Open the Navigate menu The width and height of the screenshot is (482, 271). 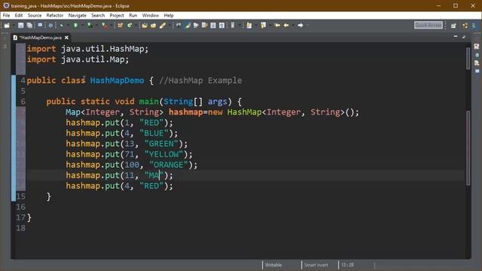[77, 15]
